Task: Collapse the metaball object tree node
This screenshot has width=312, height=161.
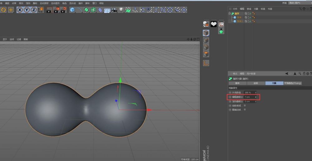Action: coord(230,14)
